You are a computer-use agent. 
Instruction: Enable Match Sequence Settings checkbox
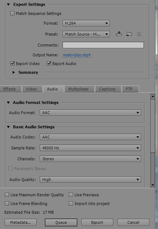12,13
